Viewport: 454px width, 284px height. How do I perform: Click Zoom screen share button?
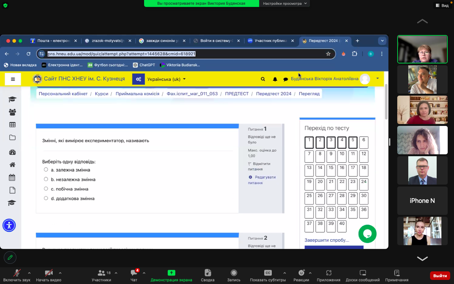(x=171, y=275)
